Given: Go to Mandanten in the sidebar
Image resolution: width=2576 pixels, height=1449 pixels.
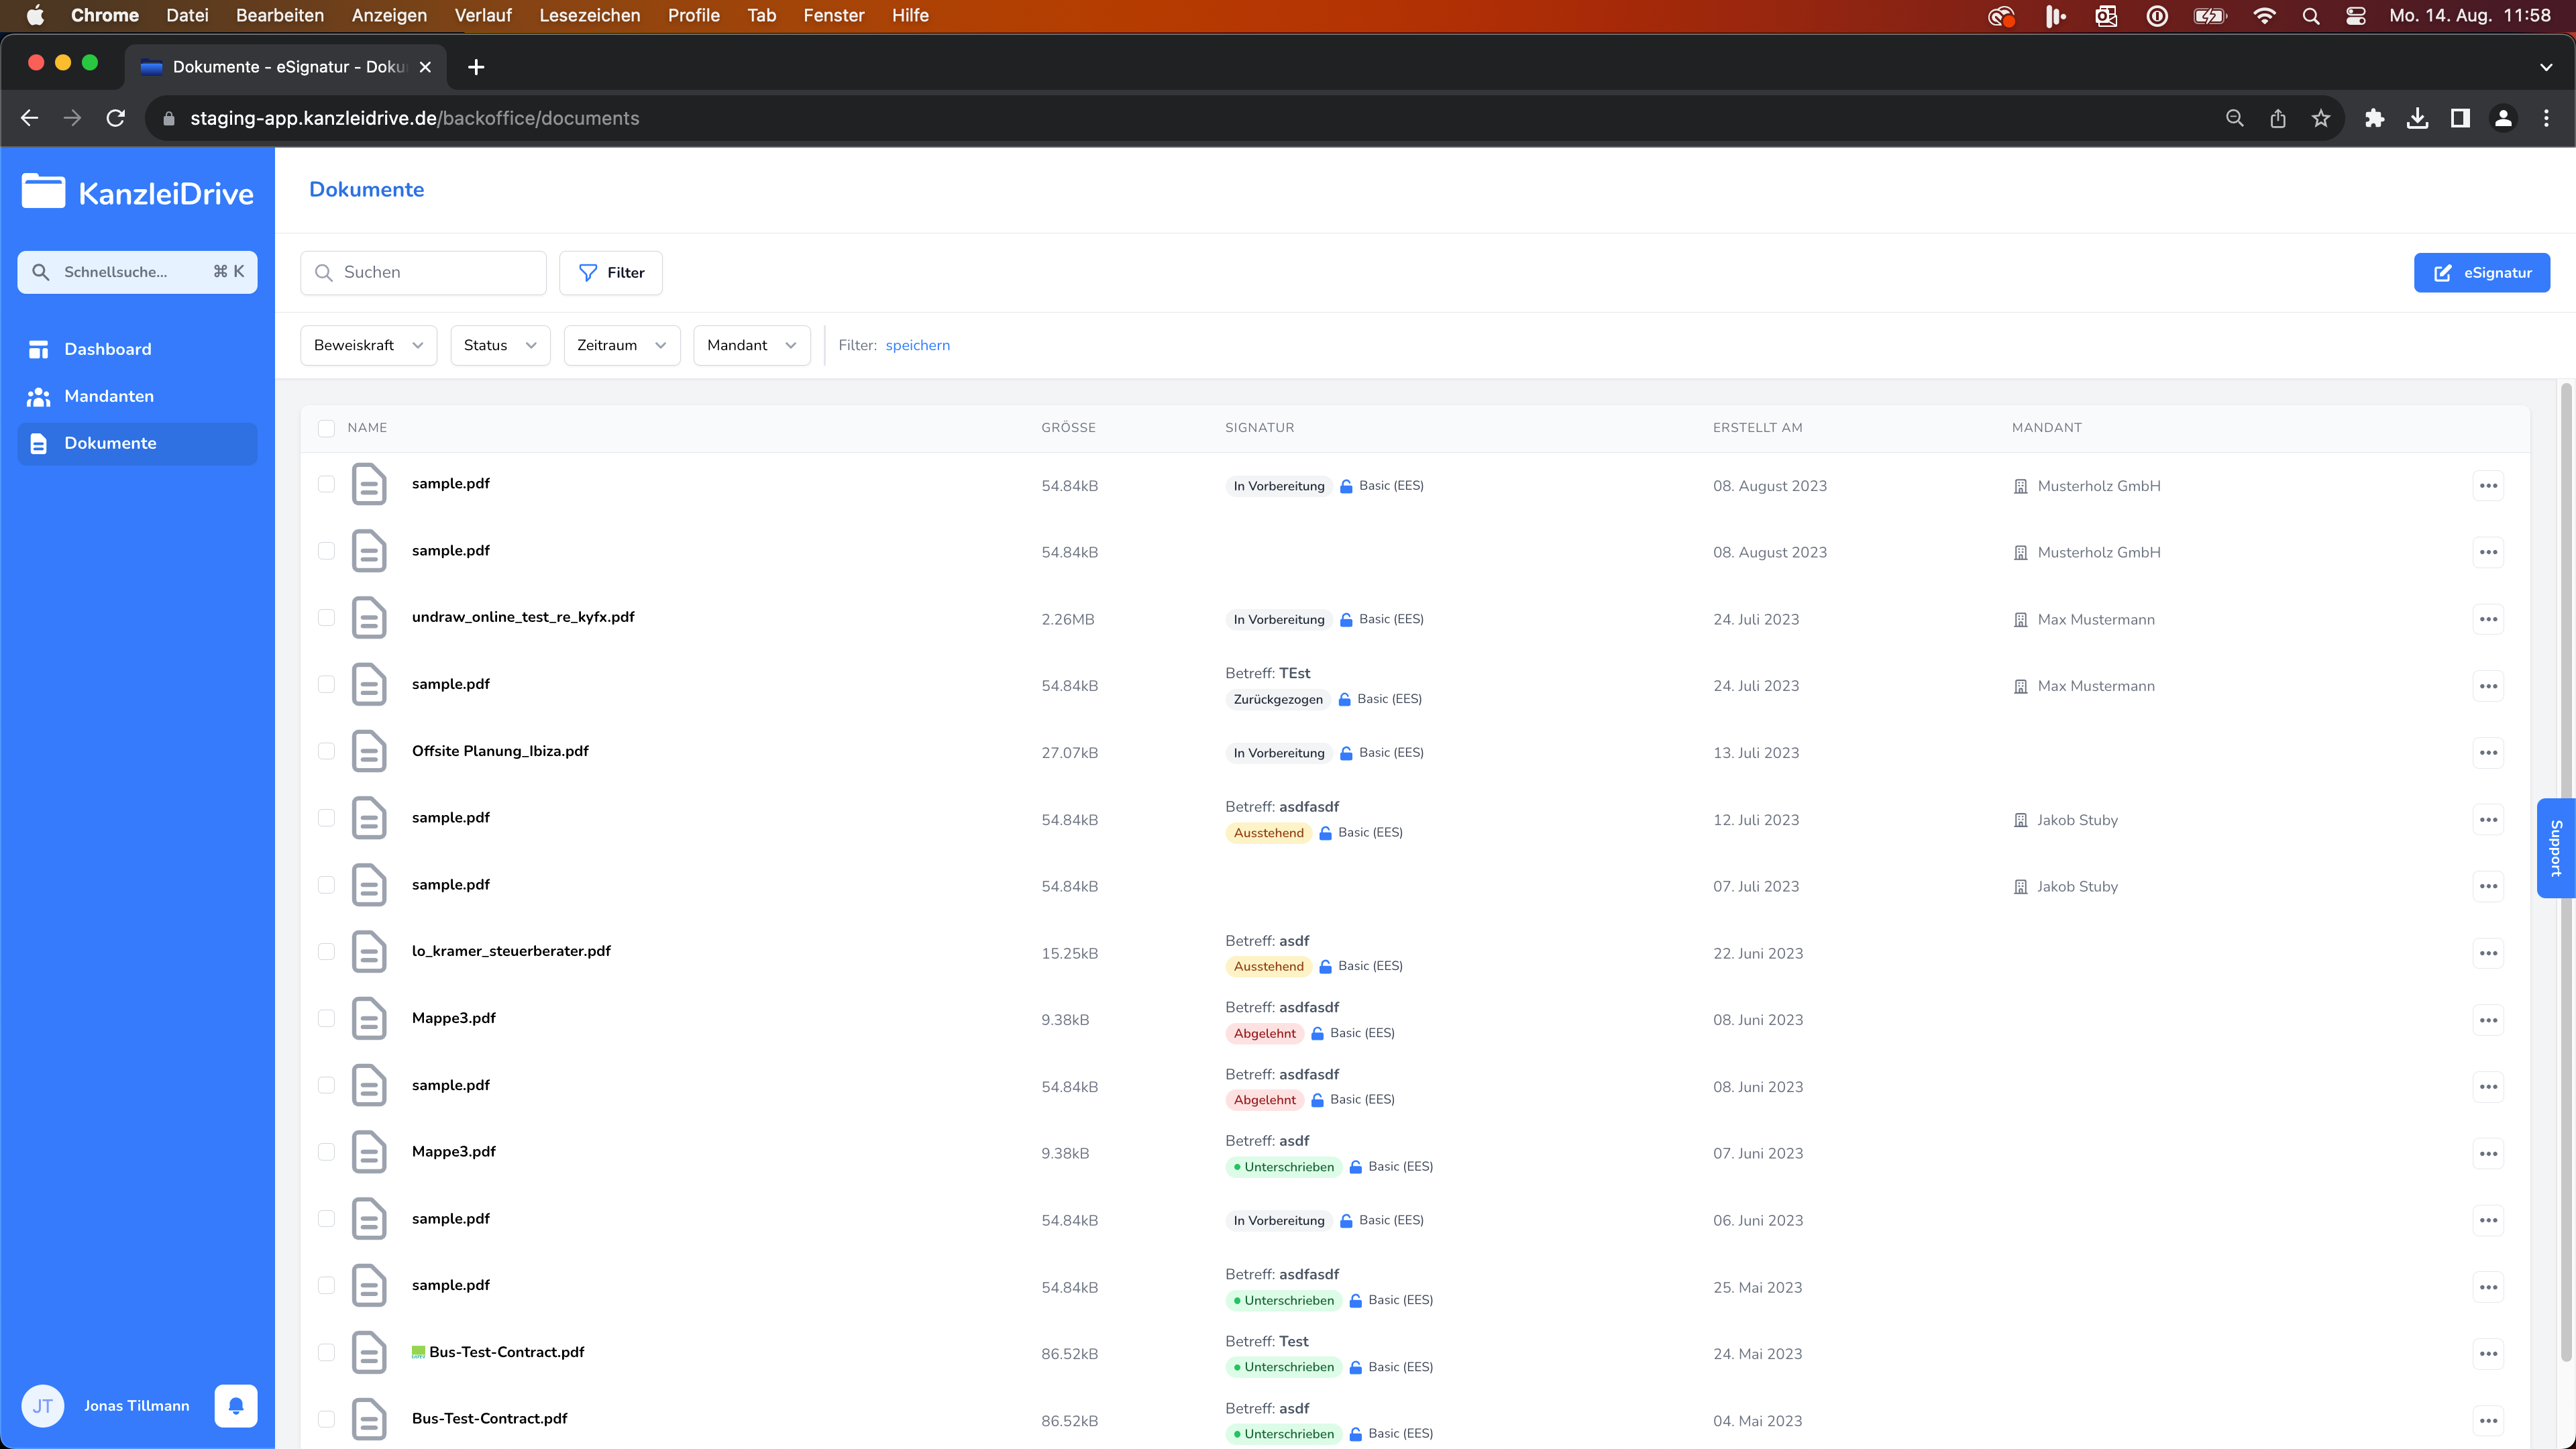Looking at the screenshot, I should click(109, 396).
